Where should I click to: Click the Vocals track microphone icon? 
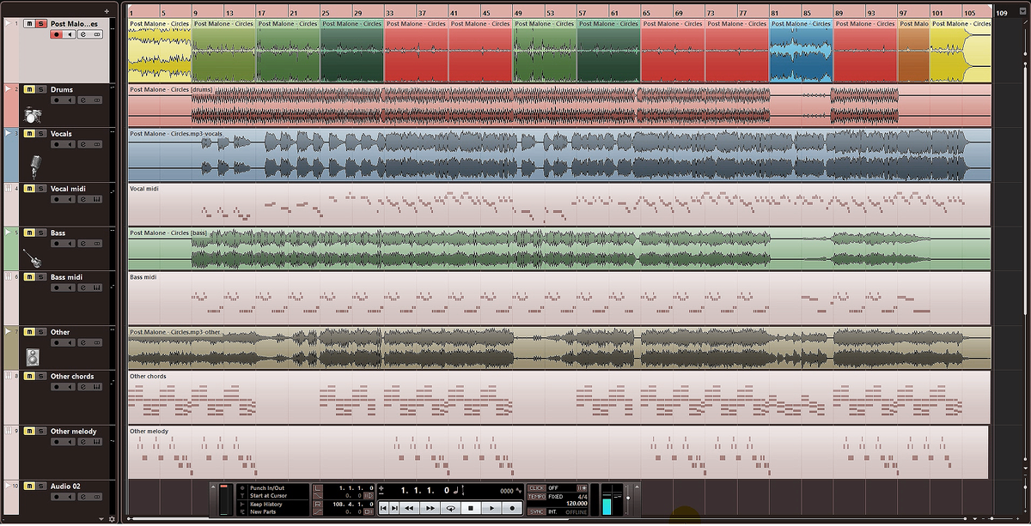[34, 167]
